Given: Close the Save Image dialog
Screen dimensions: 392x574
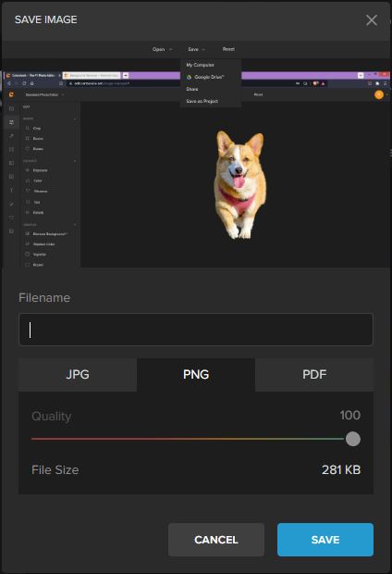Looking at the screenshot, I should pos(371,20).
